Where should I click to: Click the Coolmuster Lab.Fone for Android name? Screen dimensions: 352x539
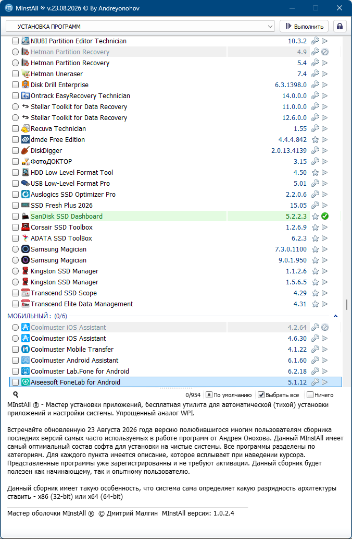tap(80, 372)
